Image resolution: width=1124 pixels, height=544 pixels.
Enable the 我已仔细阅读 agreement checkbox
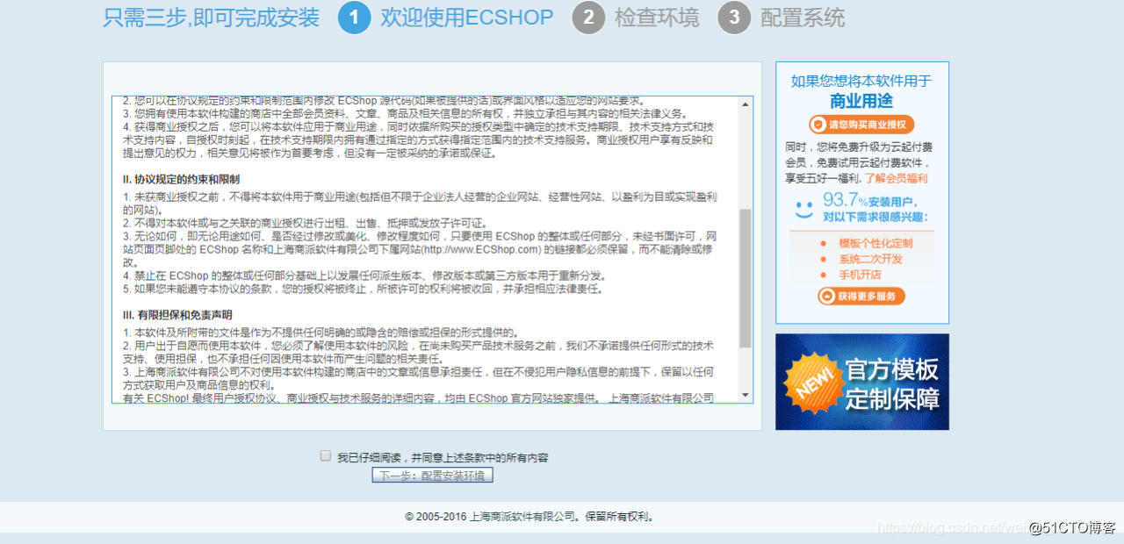[x=325, y=455]
